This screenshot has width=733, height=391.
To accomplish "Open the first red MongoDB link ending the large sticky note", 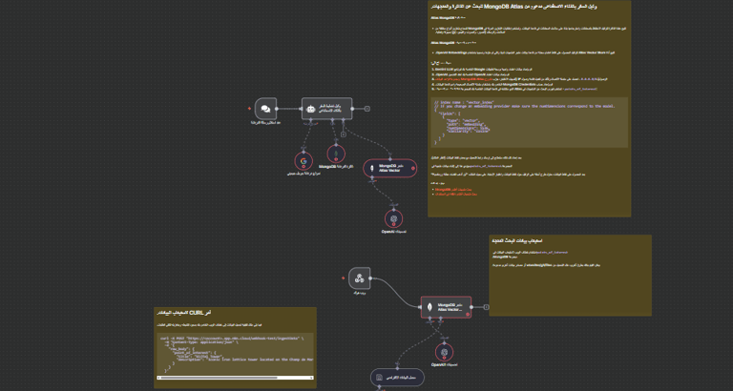I will point(452,190).
